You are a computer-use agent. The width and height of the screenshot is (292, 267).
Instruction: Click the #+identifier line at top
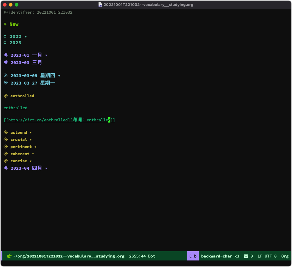tap(38, 12)
